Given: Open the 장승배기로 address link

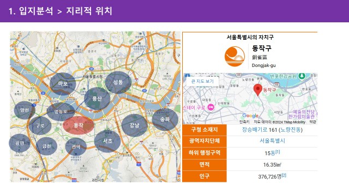Looking at the screenshot, I should click(x=255, y=130).
